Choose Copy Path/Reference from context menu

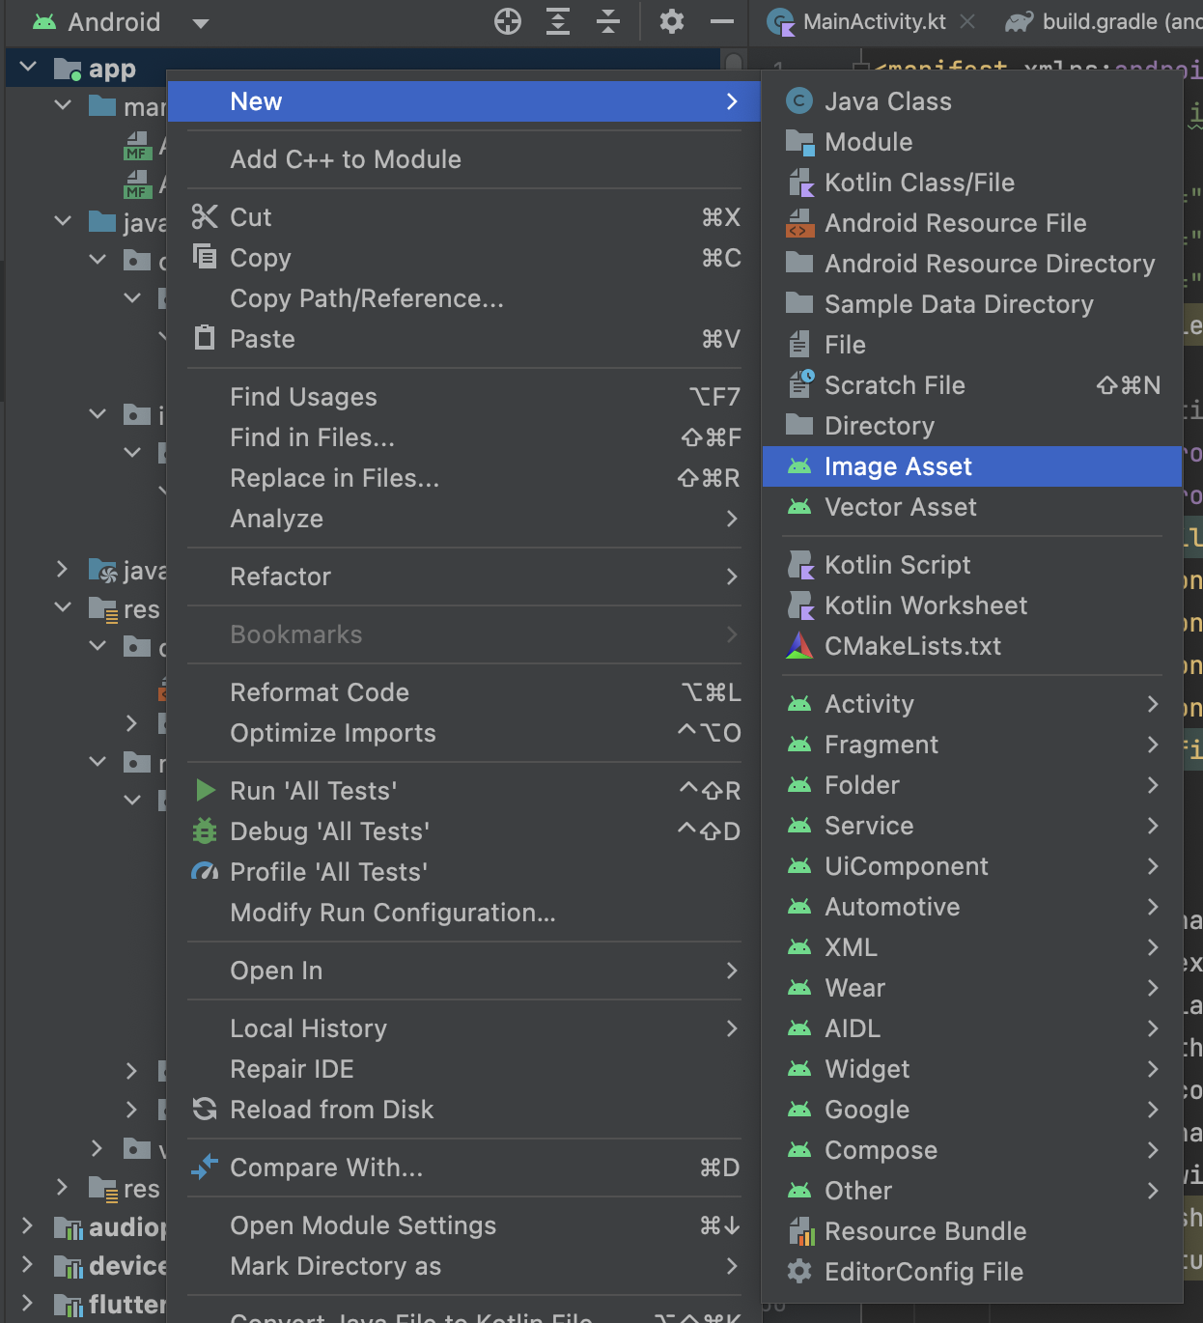pyautogui.click(x=464, y=298)
